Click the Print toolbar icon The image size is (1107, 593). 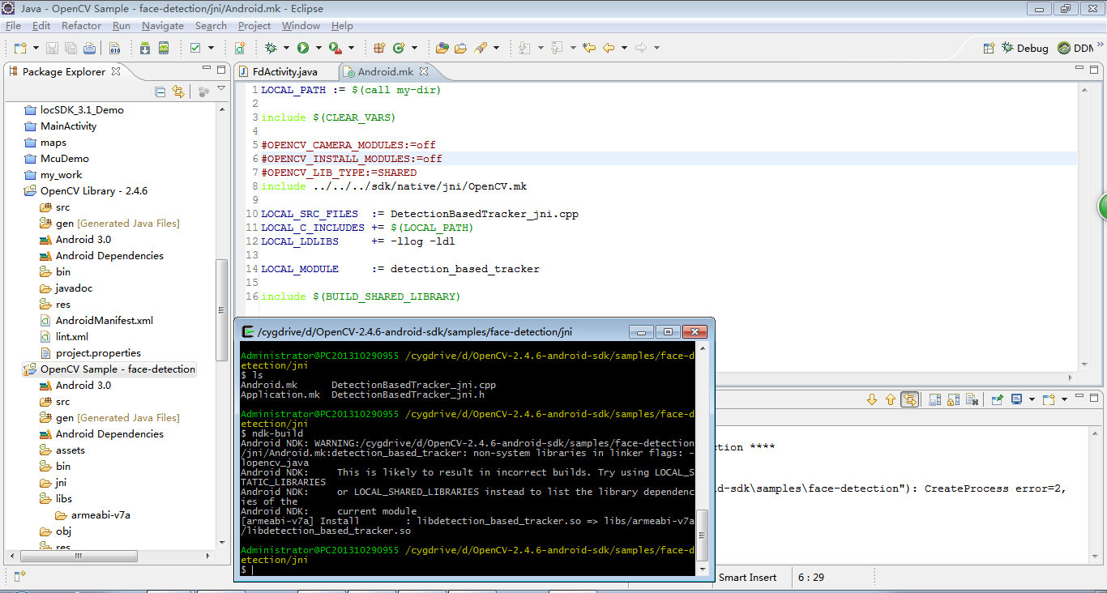[x=89, y=48]
